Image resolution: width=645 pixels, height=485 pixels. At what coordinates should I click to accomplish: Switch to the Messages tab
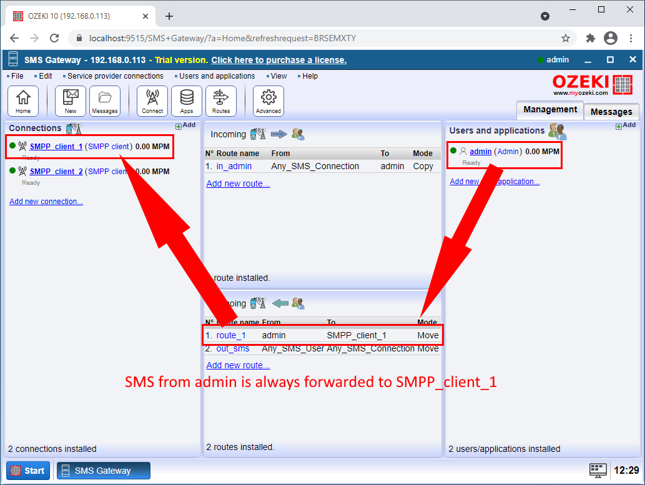point(611,112)
